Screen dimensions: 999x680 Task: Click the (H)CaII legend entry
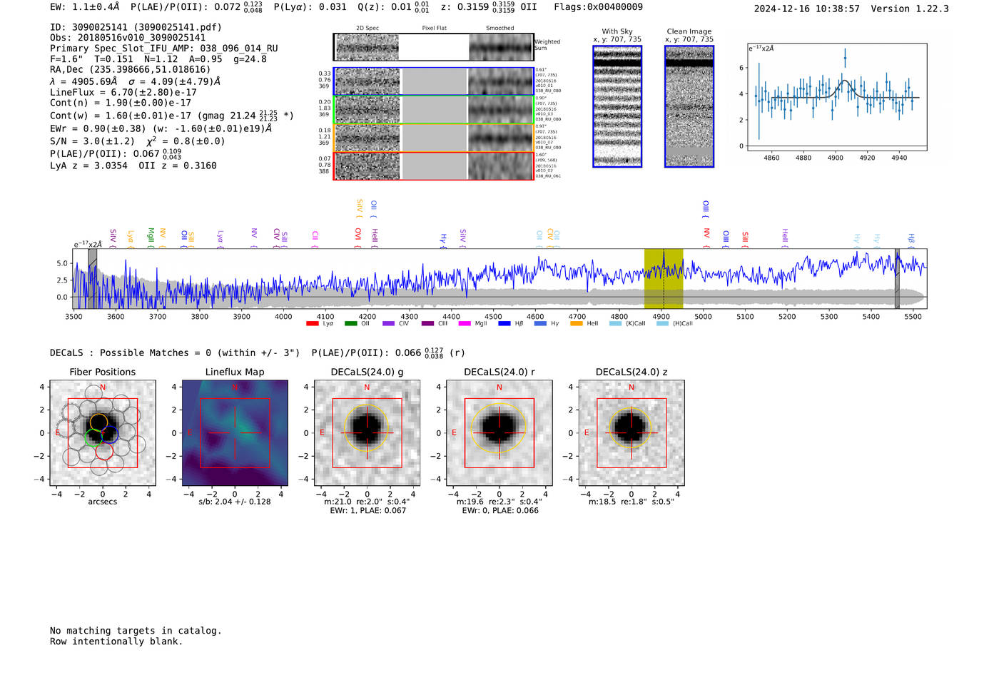(x=674, y=324)
